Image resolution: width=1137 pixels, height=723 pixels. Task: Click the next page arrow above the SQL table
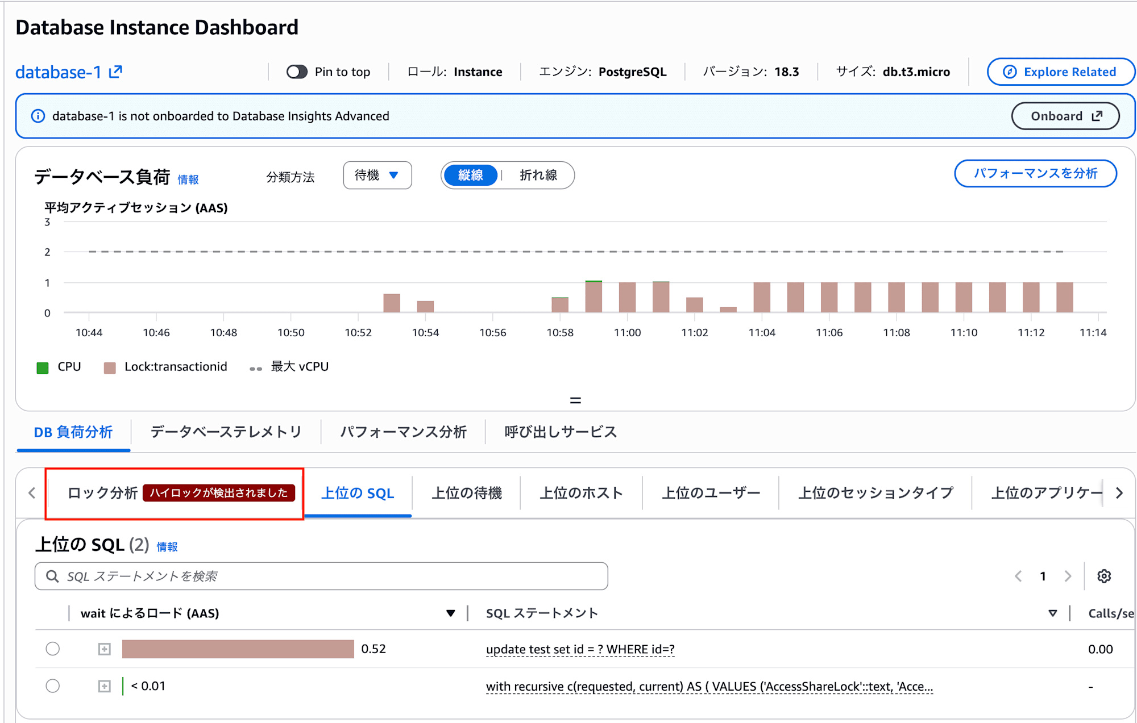[1068, 576]
